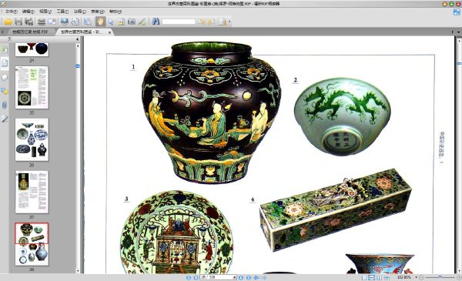The image size is (462, 281).
Task: Click in the toolbar search input field
Action: (179, 22)
